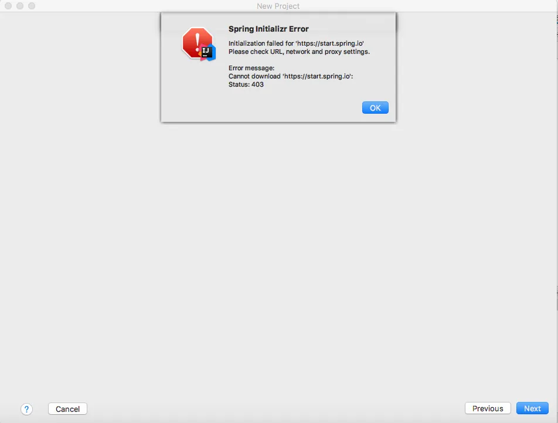The height and width of the screenshot is (423, 558).
Task: Click the 'Initialization failed for' message line
Action: [296, 43]
